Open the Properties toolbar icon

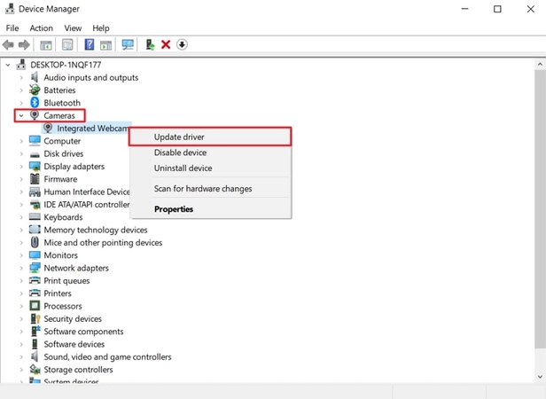click(x=67, y=44)
